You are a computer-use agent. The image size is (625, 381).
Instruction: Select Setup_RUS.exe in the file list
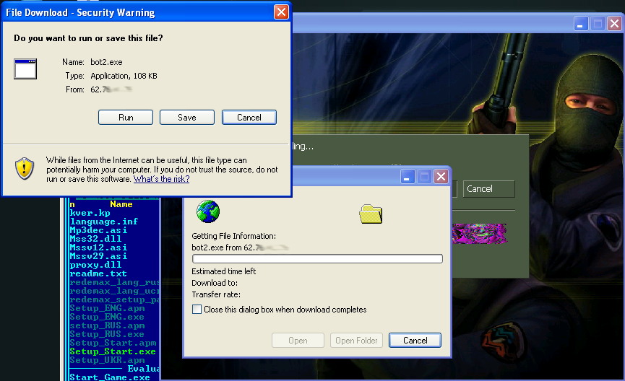107,334
